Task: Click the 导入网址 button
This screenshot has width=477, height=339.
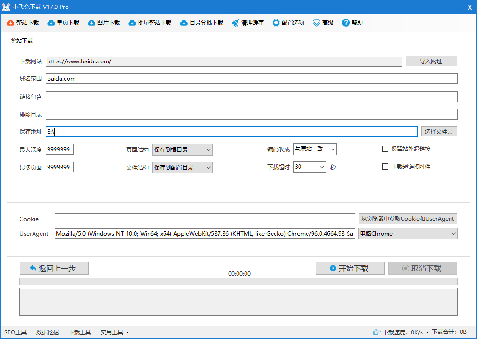Action: tap(431, 61)
